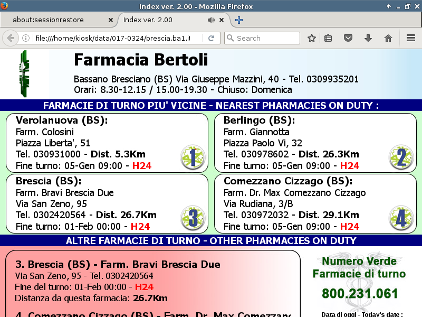Close the Index ver. 2.00 tab
This screenshot has width=422, height=317.
coord(222,20)
